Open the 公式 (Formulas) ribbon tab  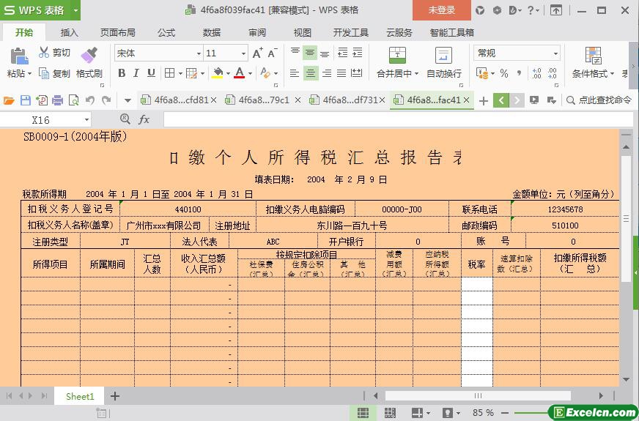pos(166,32)
